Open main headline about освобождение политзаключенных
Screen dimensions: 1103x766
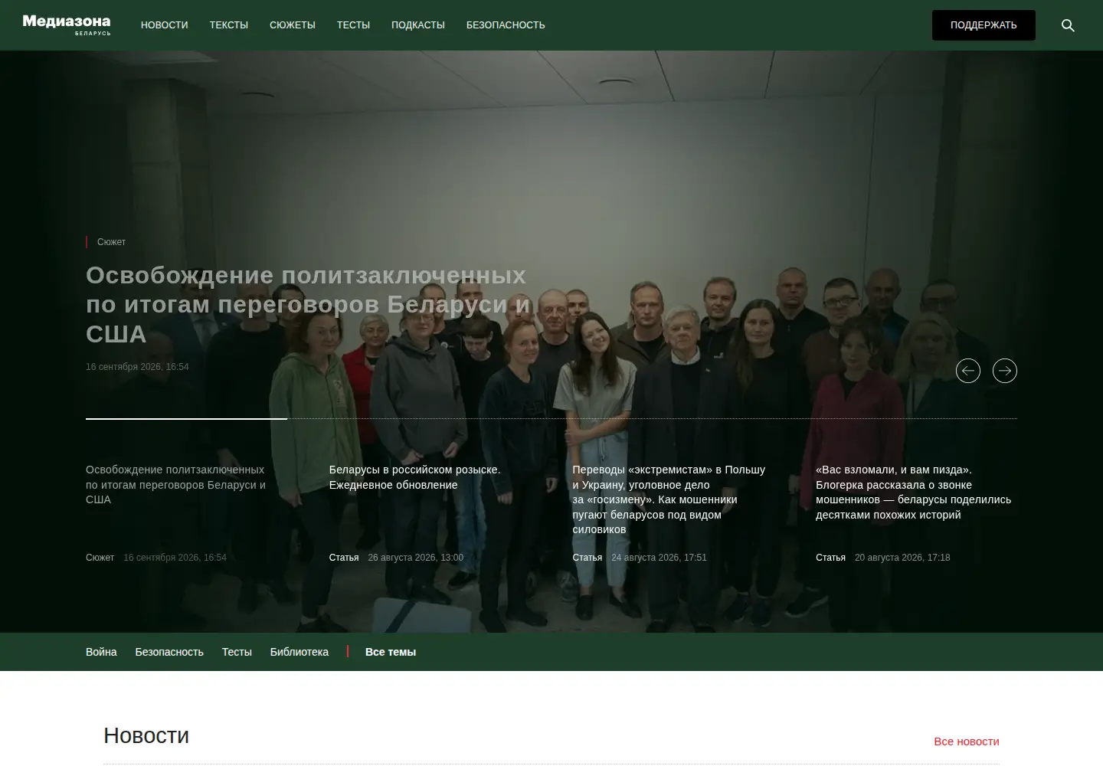coord(308,304)
